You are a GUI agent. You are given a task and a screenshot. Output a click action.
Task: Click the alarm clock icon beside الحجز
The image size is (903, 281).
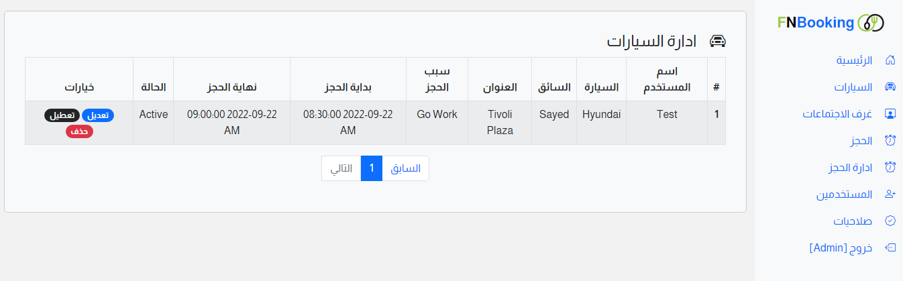891,141
